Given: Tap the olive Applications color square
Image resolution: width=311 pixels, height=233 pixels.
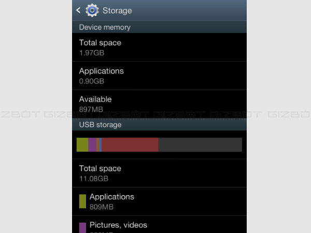Looking at the screenshot, I should pyautogui.click(x=82, y=201).
